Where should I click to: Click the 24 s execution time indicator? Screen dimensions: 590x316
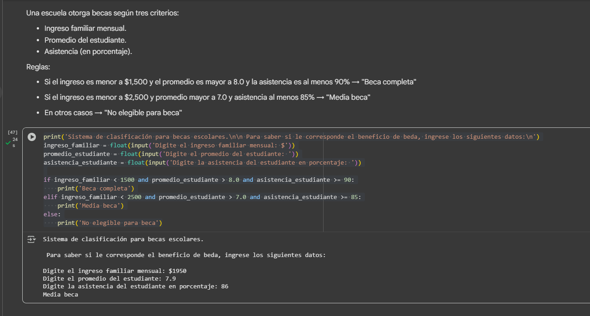[x=15, y=142]
